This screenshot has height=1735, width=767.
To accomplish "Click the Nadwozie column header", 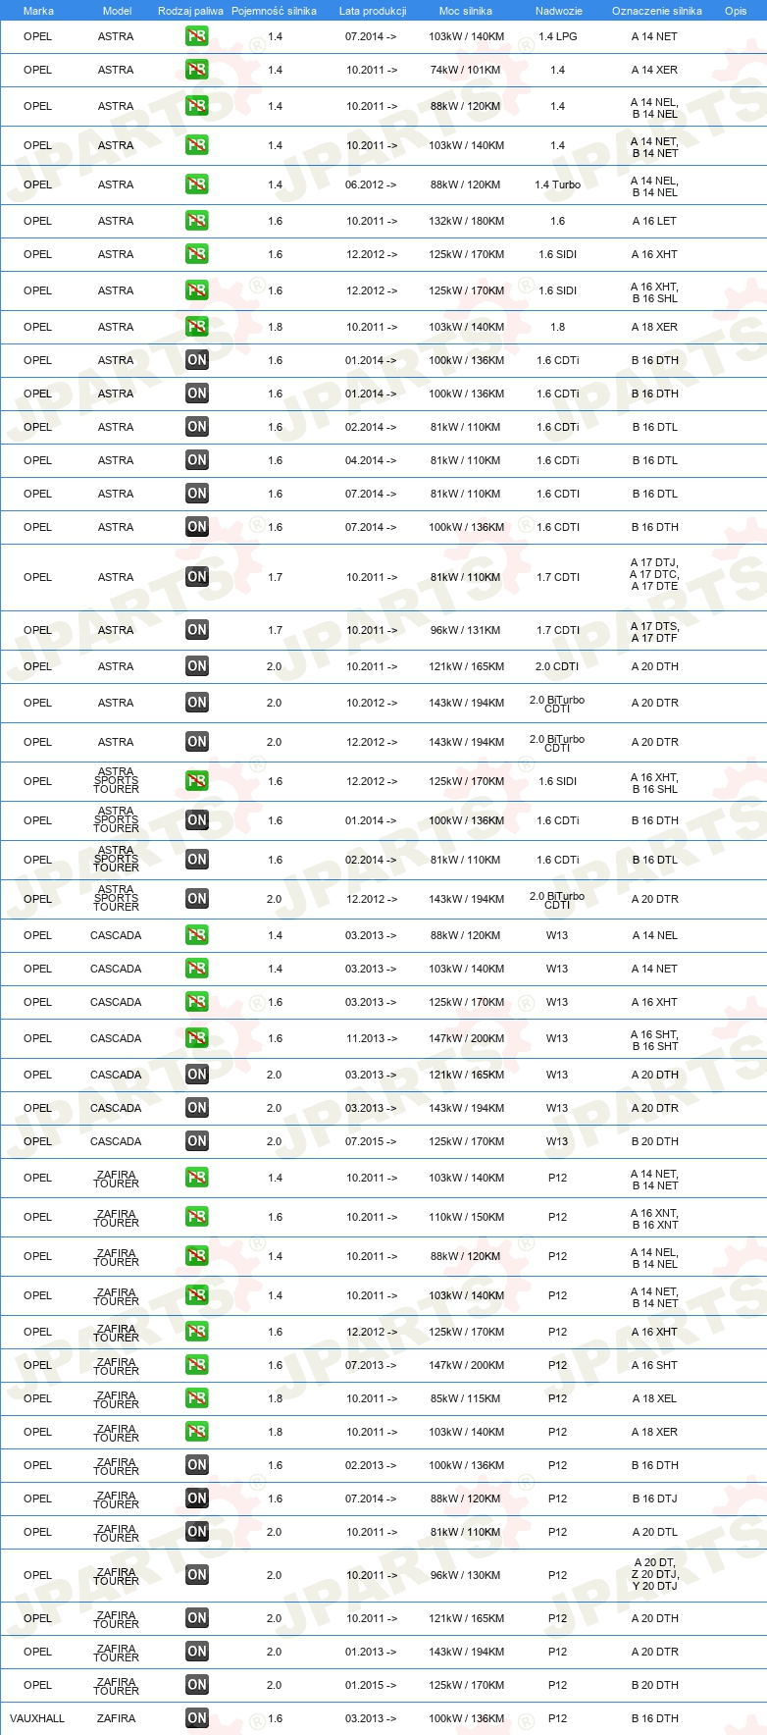I will click(558, 11).
